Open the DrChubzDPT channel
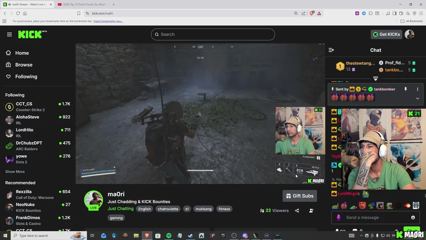The width and height of the screenshot is (426, 240). [x=38, y=146]
